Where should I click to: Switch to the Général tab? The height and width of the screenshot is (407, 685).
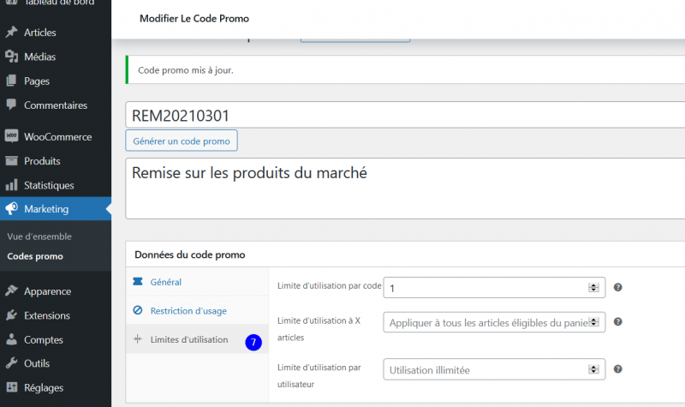pyautogui.click(x=197, y=282)
